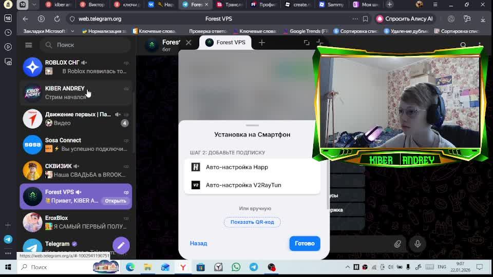
Task: Open the browser main menu icon
Action: click(x=435, y=5)
